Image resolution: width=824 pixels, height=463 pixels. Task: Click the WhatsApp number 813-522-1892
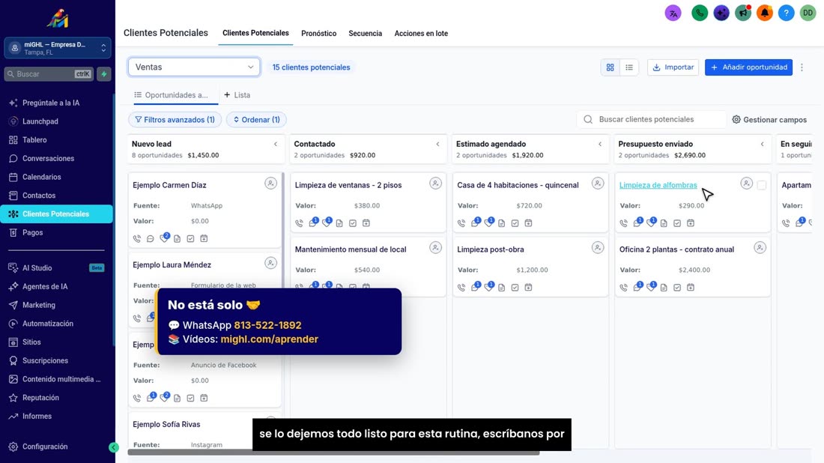pos(267,325)
